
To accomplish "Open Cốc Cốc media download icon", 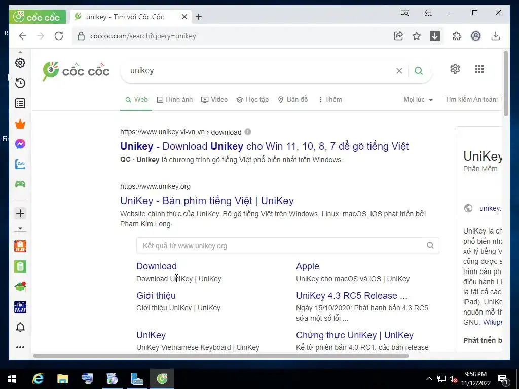I will [x=435, y=36].
